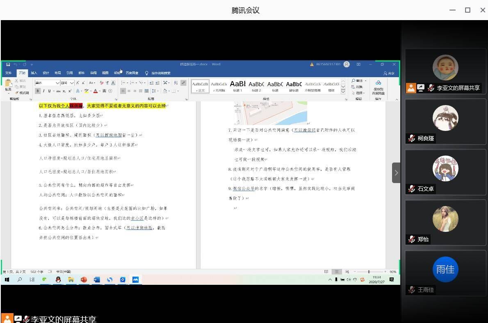Open the font name dropdown
The width and height of the screenshot is (488, 323).
point(57,83)
